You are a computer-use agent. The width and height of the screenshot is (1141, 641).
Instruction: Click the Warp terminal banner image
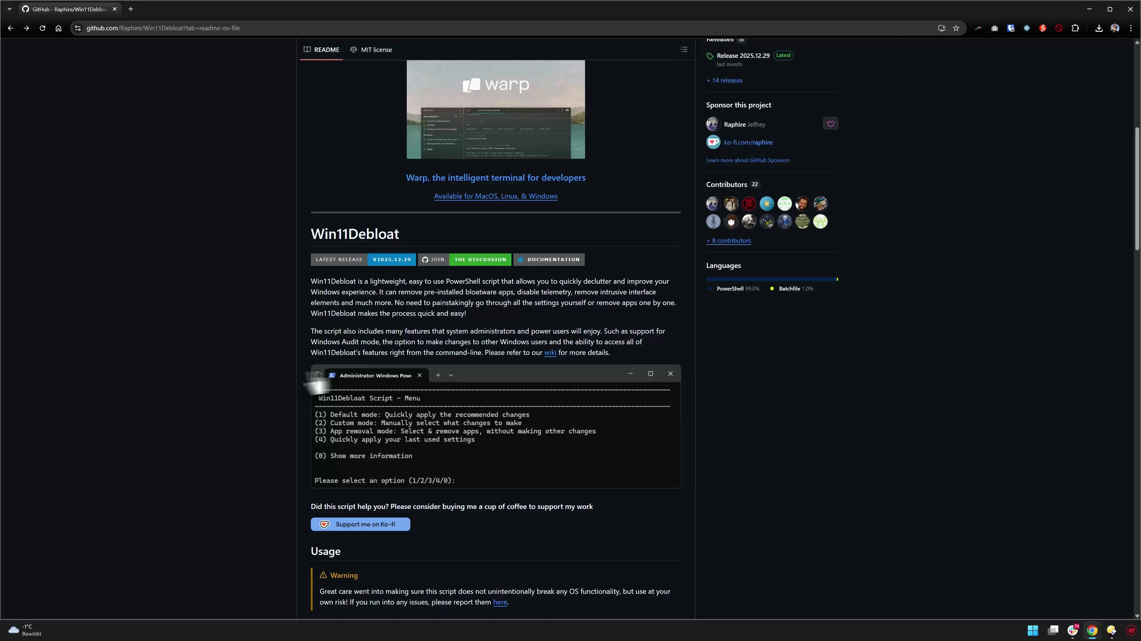click(495, 109)
